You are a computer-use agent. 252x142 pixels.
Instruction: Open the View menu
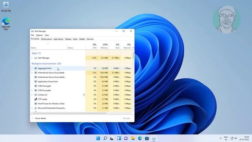[47, 35]
